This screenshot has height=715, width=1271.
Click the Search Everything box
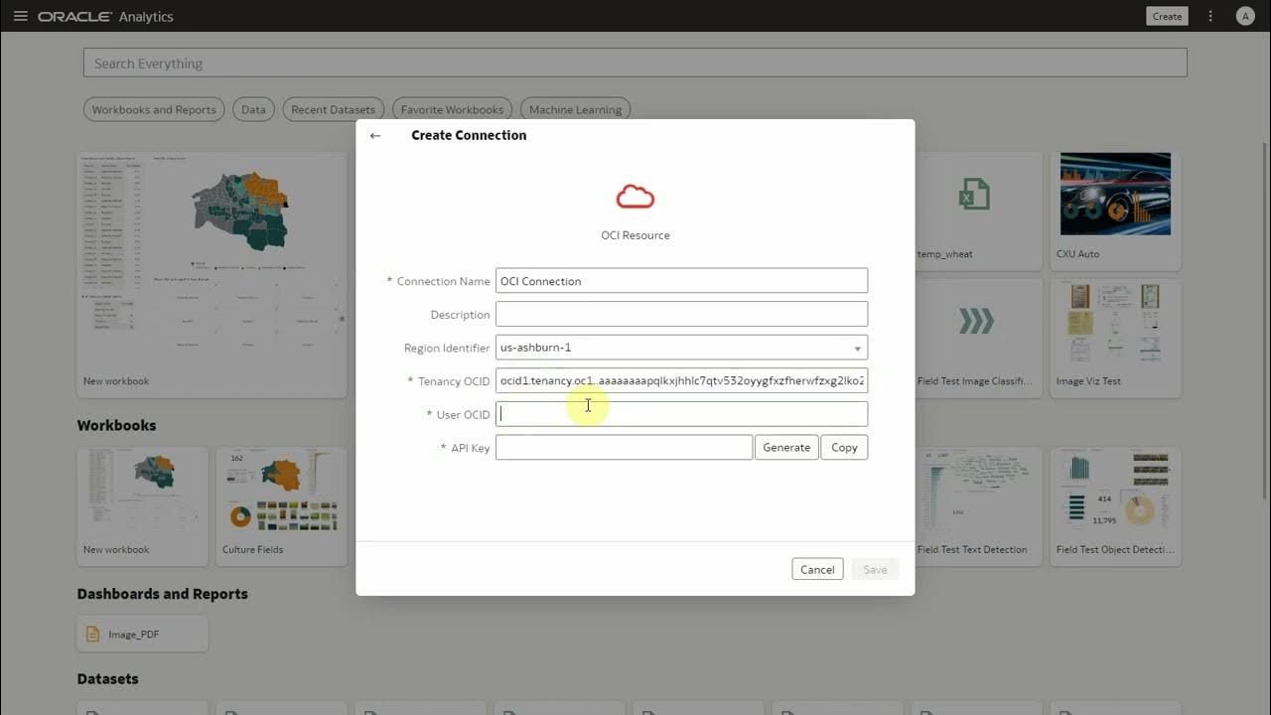click(x=635, y=63)
